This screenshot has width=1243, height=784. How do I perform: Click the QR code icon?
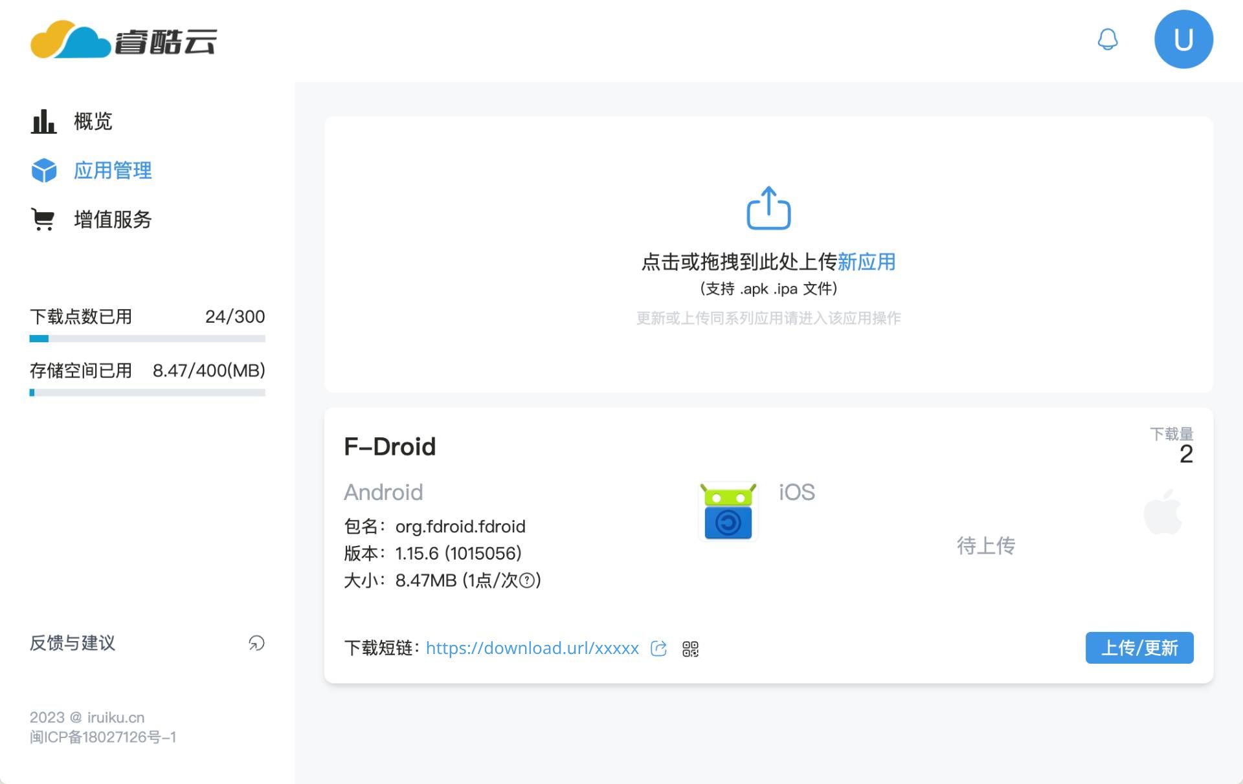coord(690,649)
